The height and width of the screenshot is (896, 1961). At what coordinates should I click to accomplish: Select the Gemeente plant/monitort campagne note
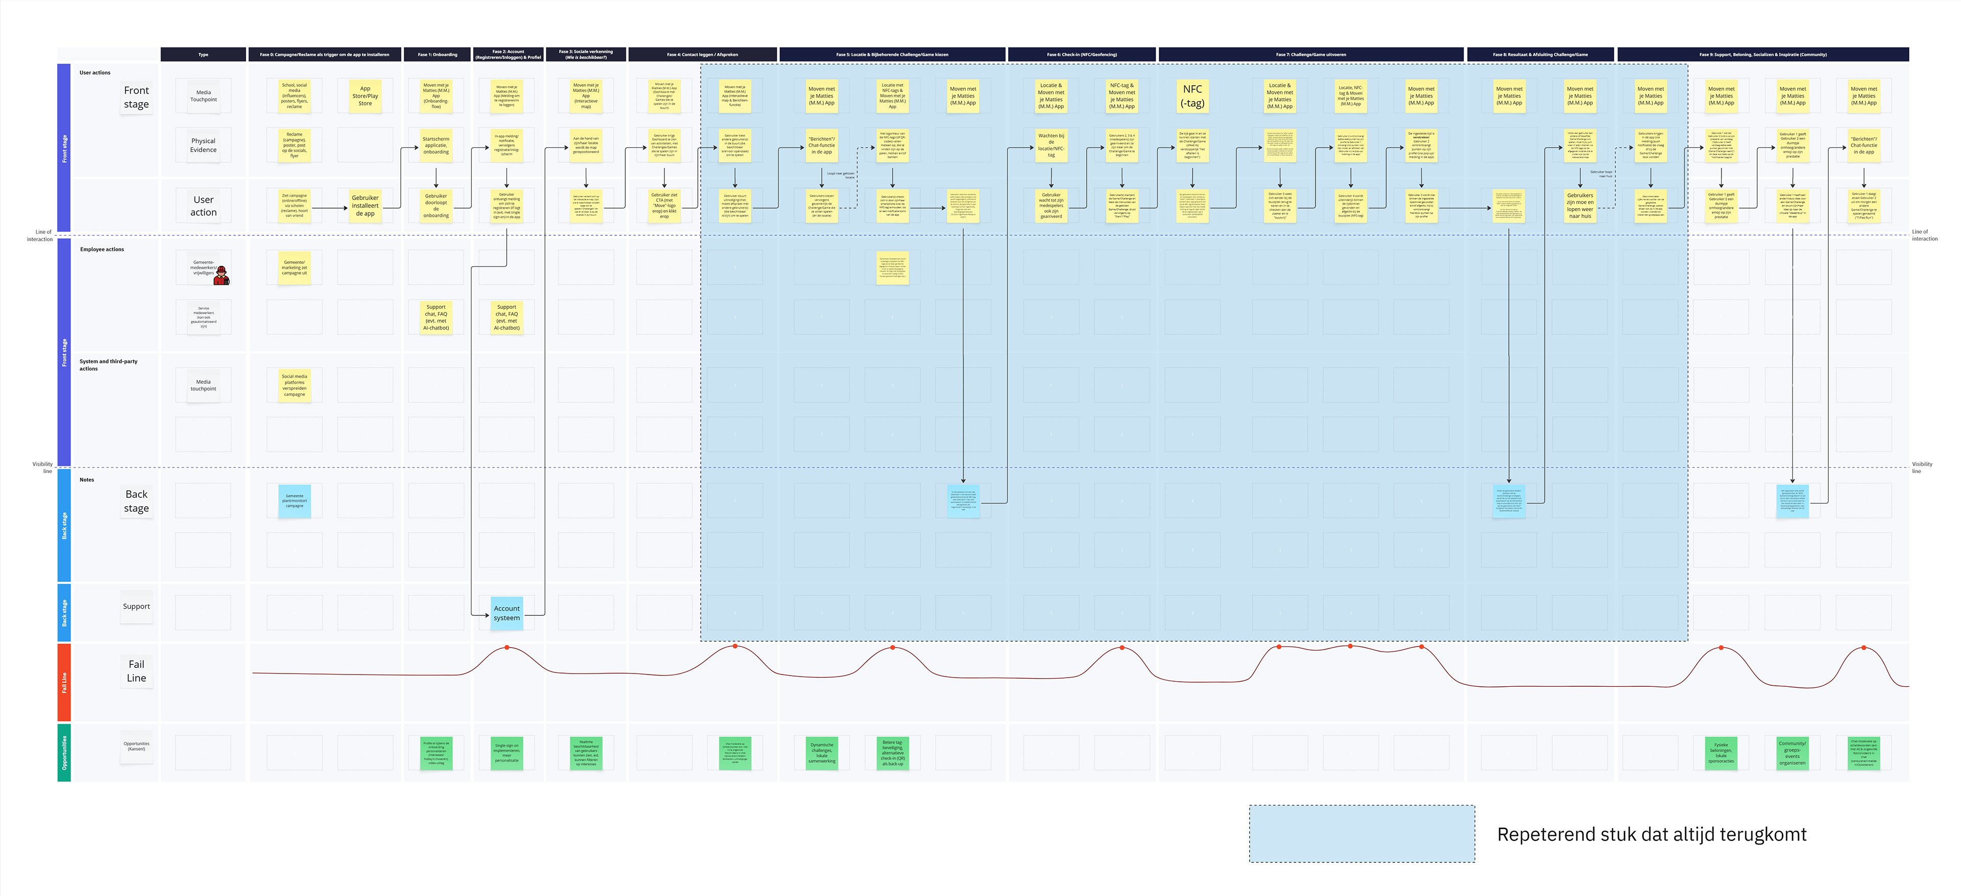pos(295,501)
